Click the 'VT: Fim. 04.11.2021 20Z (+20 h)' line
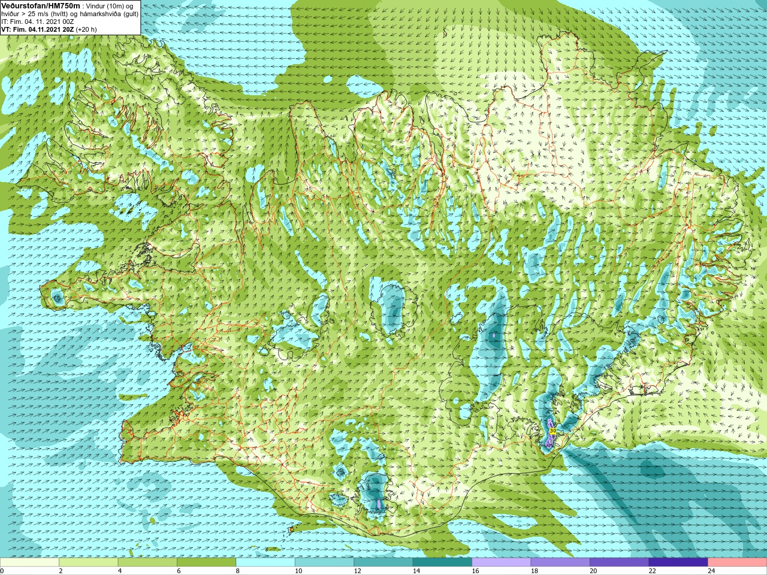This screenshot has width=767, height=575. tap(49, 29)
